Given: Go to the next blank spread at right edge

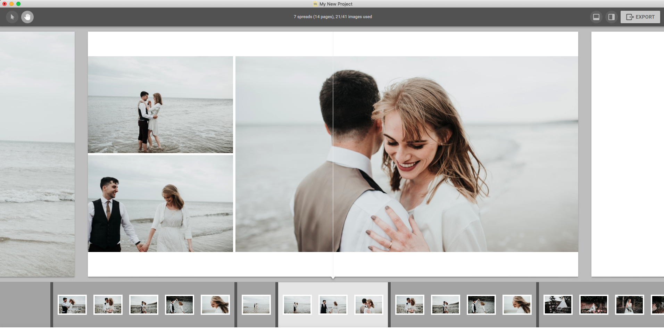Looking at the screenshot, I should 628,154.
